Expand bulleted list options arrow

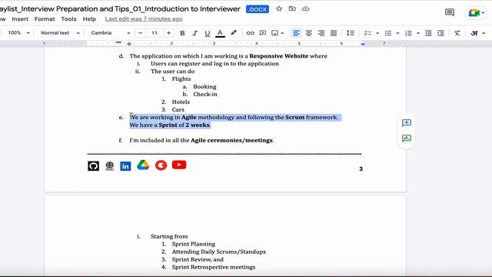pos(397,33)
